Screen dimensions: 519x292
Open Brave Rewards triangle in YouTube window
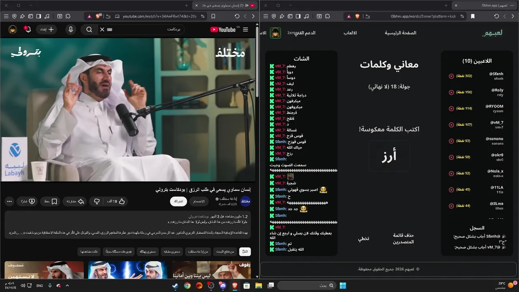click(x=89, y=16)
